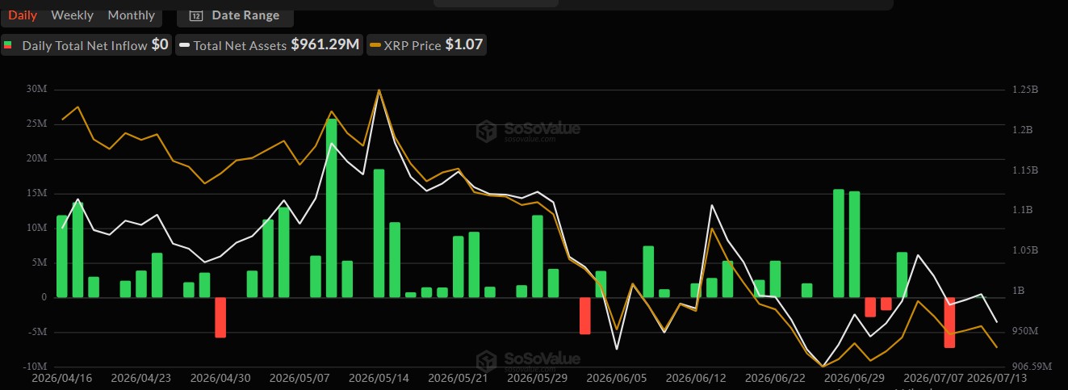Click the $961.29M total net assets value

325,45
